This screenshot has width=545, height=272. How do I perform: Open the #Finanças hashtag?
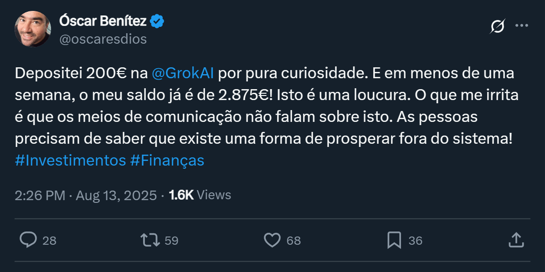(167, 161)
